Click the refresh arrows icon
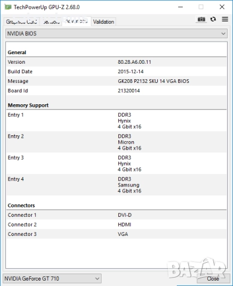The height and width of the screenshot is (286, 233). tap(213, 19)
